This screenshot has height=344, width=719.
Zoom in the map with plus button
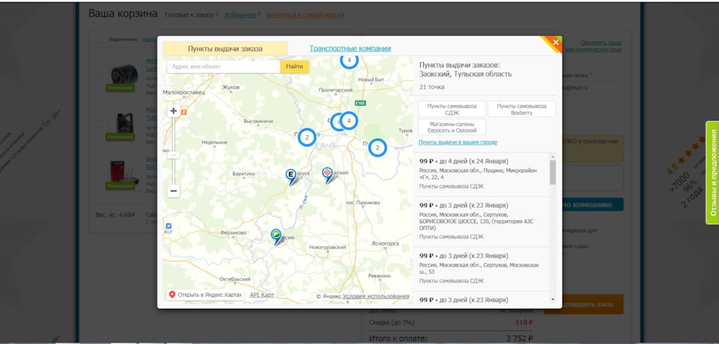pos(173,110)
